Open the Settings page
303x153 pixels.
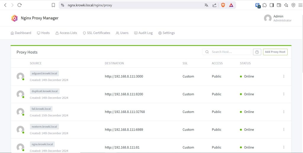(167, 33)
